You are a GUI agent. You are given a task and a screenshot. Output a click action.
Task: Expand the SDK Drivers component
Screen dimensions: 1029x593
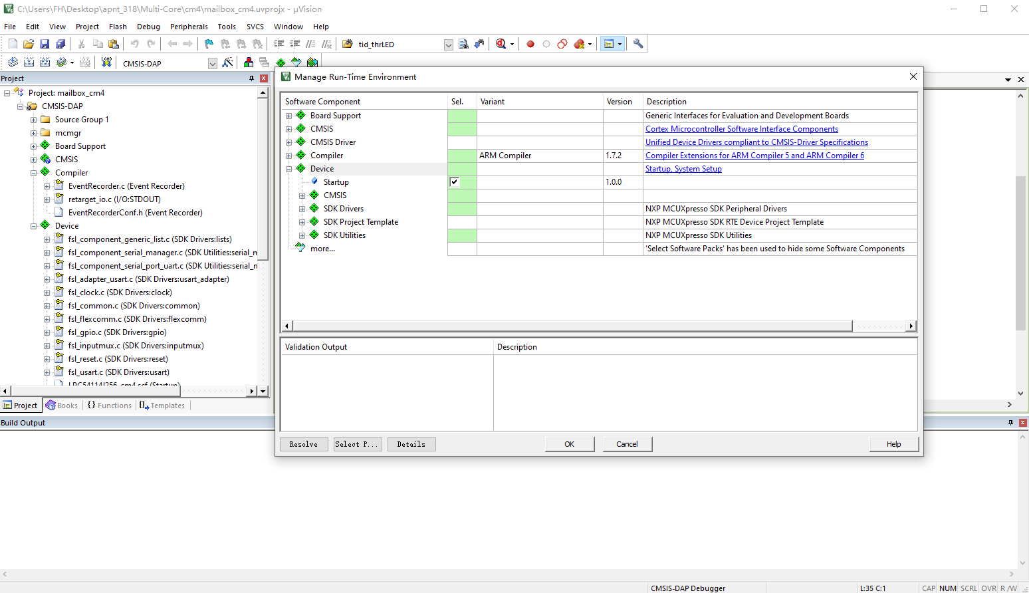pyautogui.click(x=302, y=209)
